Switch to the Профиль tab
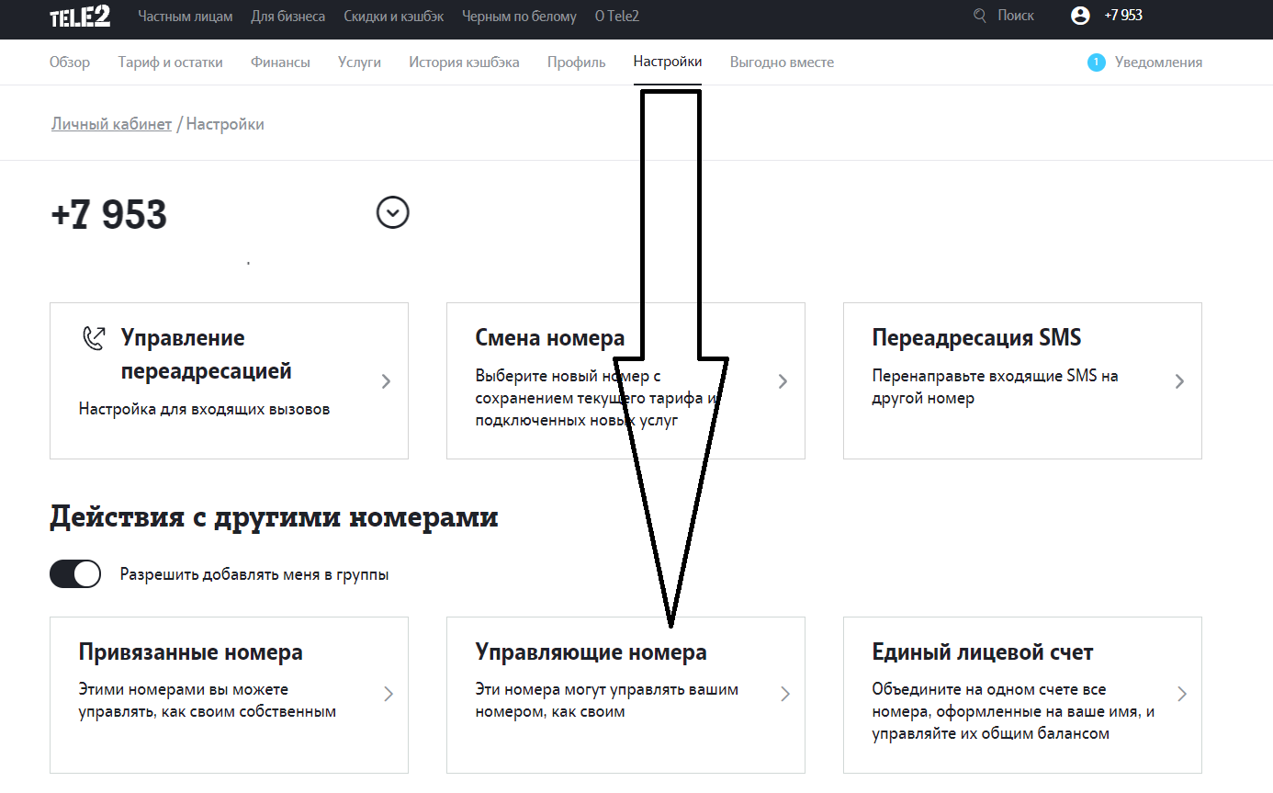Viewport: 1273px width, 793px height. (577, 62)
